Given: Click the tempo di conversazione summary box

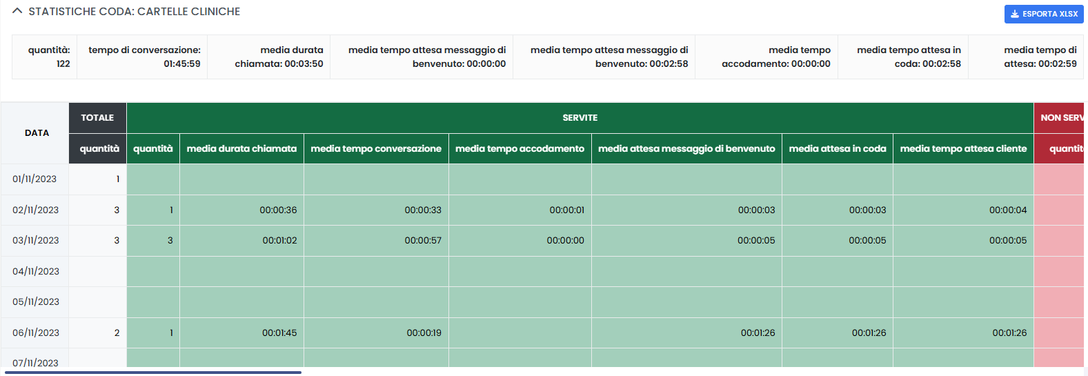Looking at the screenshot, I should [x=144, y=57].
